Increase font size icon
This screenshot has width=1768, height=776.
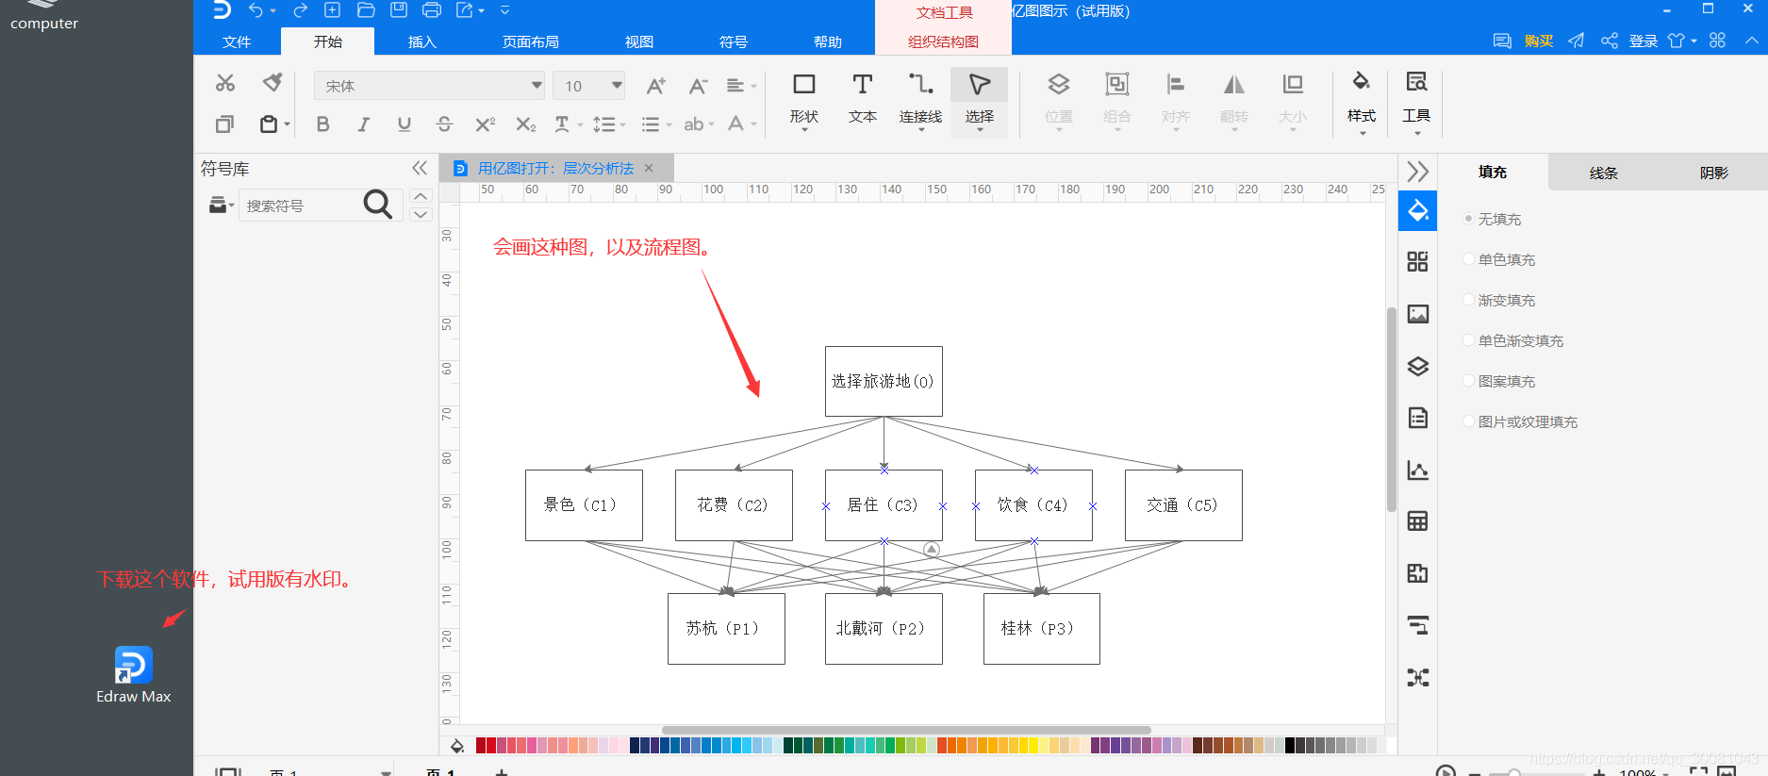click(655, 86)
